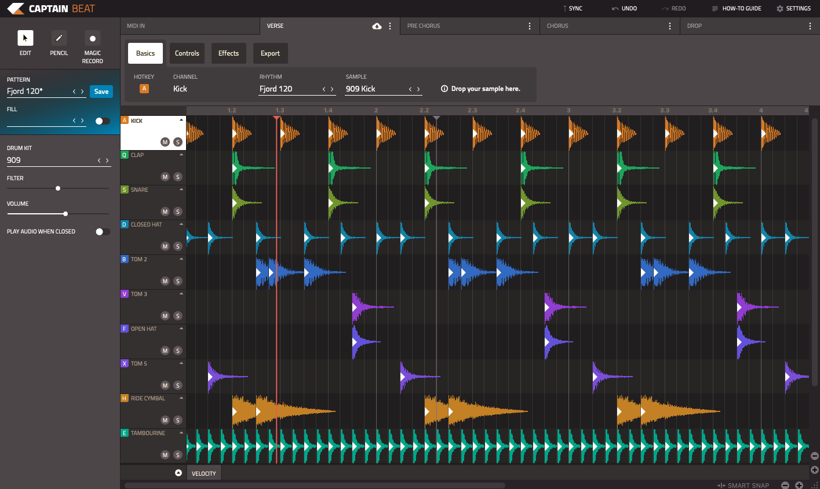This screenshot has width=820, height=489.
Task: Go to next Pattern with right chevron
Action: pos(82,92)
